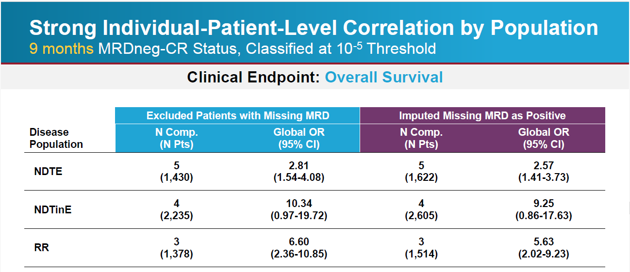Select the yellow '9 months' subtitle text

(x=61, y=48)
